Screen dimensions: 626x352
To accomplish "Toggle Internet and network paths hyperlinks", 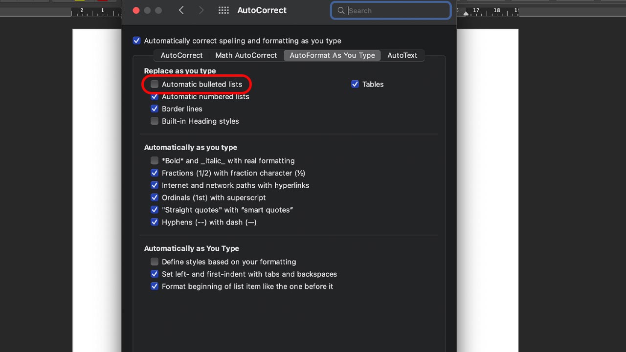I will pos(155,185).
